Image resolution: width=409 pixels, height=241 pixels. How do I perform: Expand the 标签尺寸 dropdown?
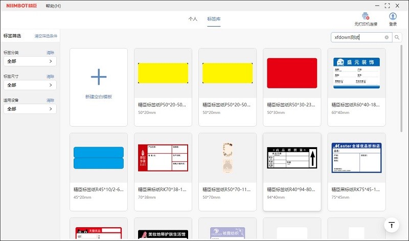30,85
